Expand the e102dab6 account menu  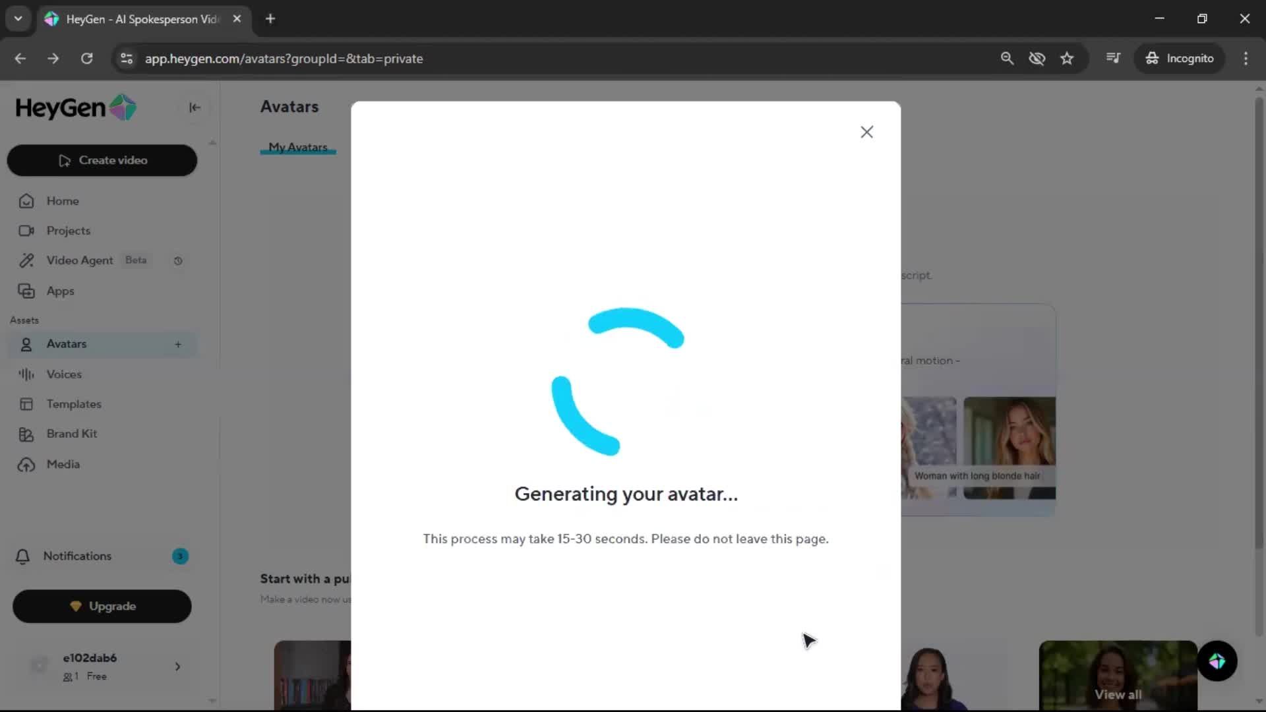tap(177, 667)
